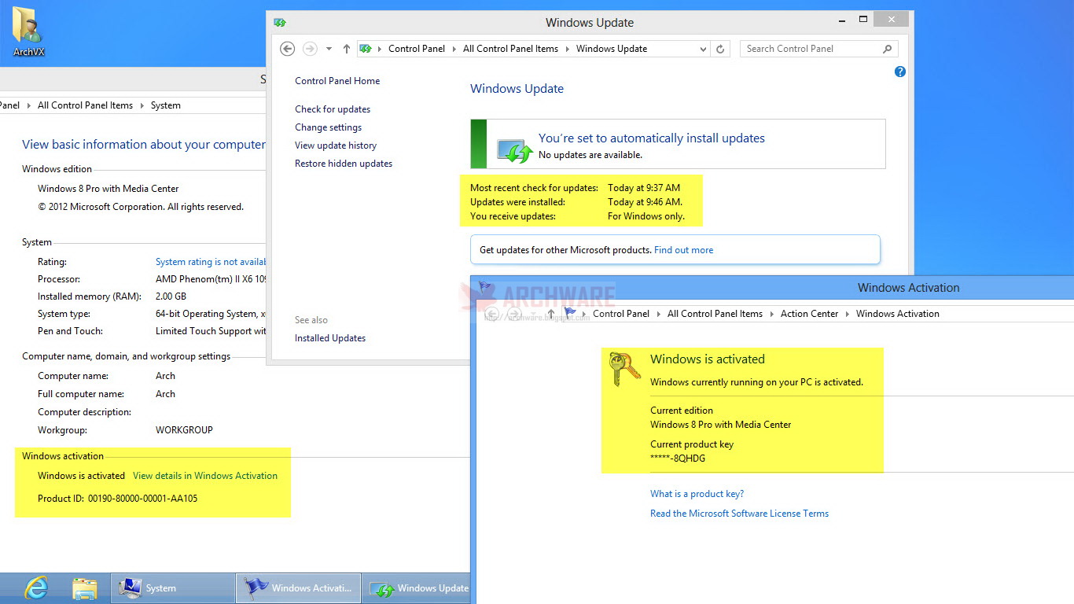Click Control Panel icon in Windows Update address bar

coord(366,49)
